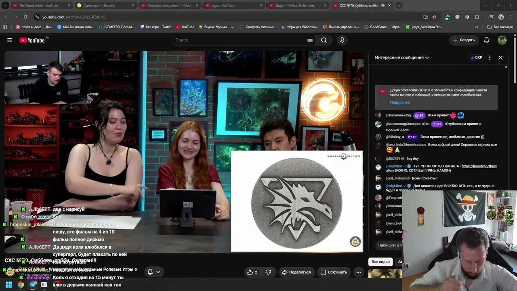Open Chrome from the taskbar
The height and width of the screenshot is (291, 517).
click(x=21, y=285)
